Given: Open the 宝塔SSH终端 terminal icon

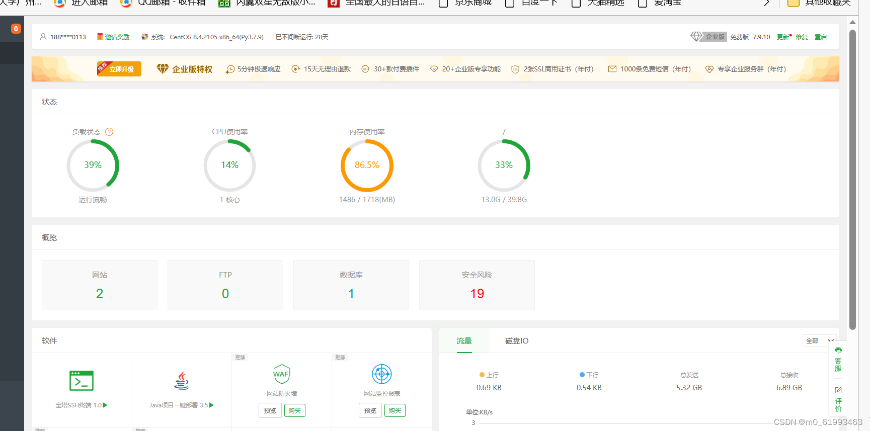Looking at the screenshot, I should point(82,381).
